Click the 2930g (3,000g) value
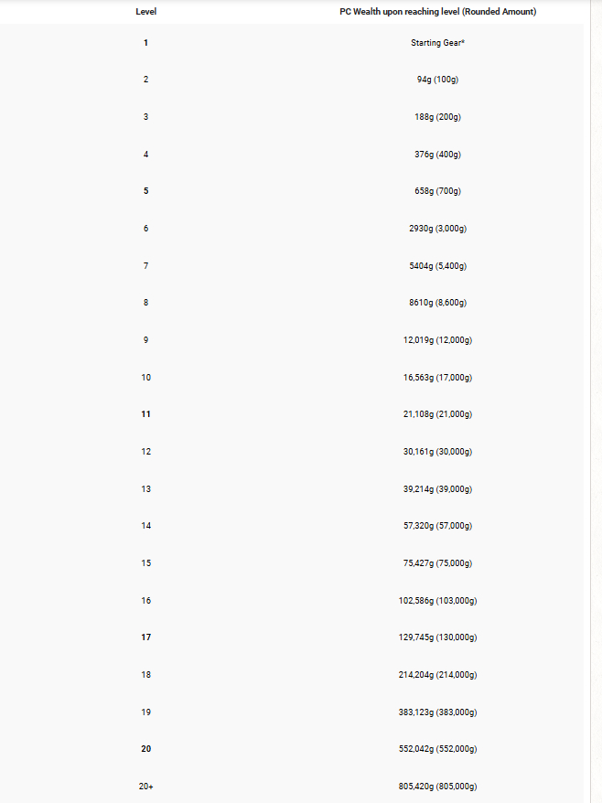This screenshot has width=602, height=803. tap(437, 229)
